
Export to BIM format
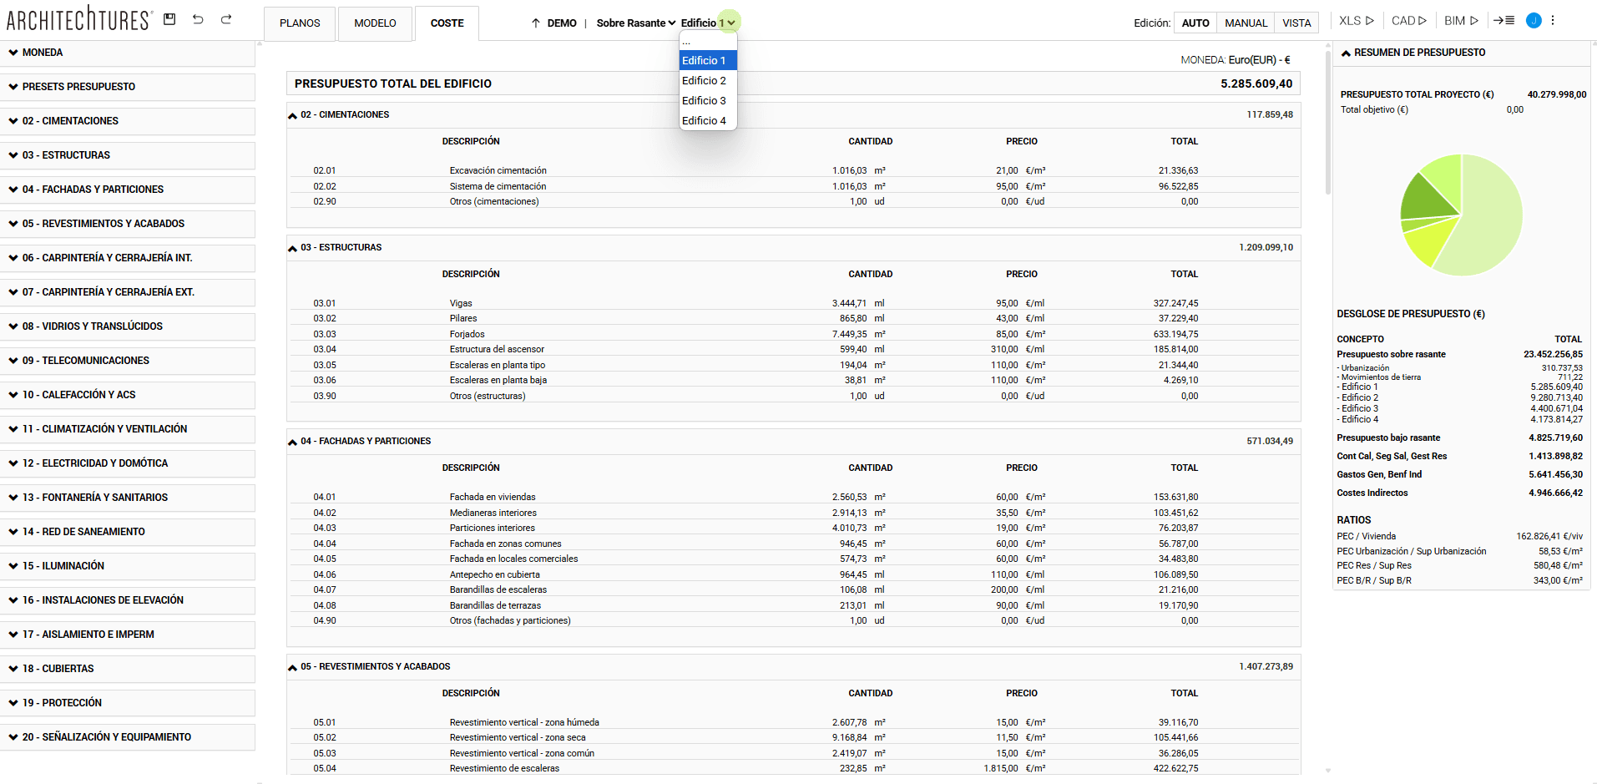pos(1461,21)
